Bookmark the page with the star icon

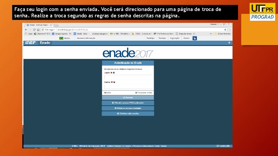pyautogui.click(x=225, y=30)
